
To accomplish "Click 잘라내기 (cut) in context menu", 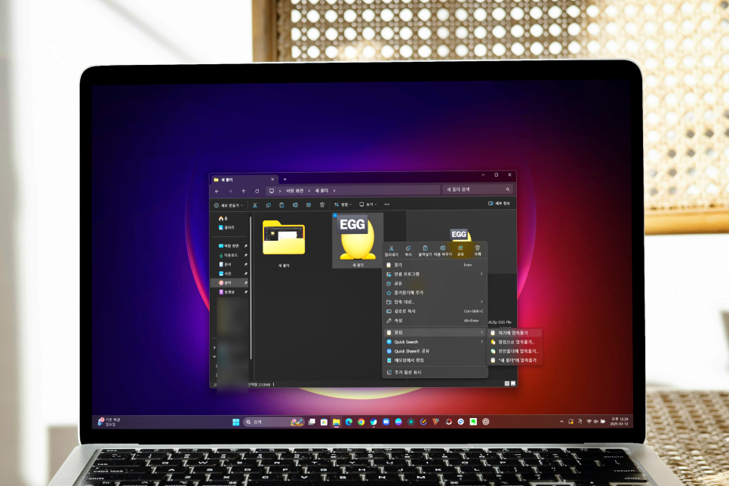I will 392,251.
